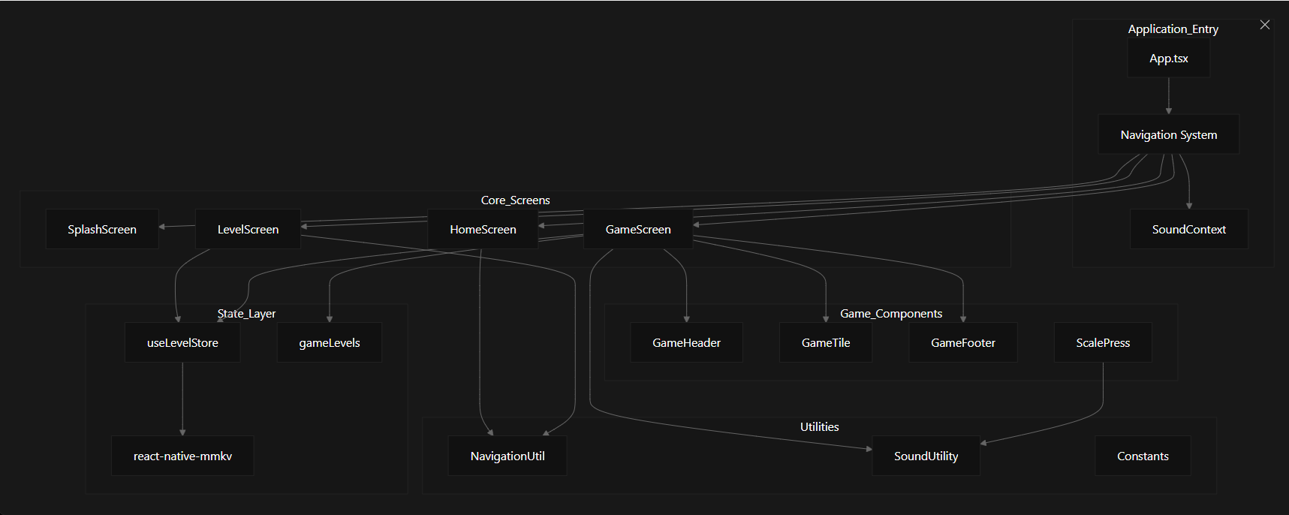Select the useLevelStore node

[x=182, y=343]
